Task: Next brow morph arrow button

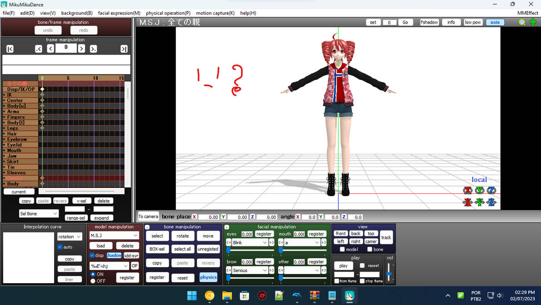Action: [x=271, y=271]
